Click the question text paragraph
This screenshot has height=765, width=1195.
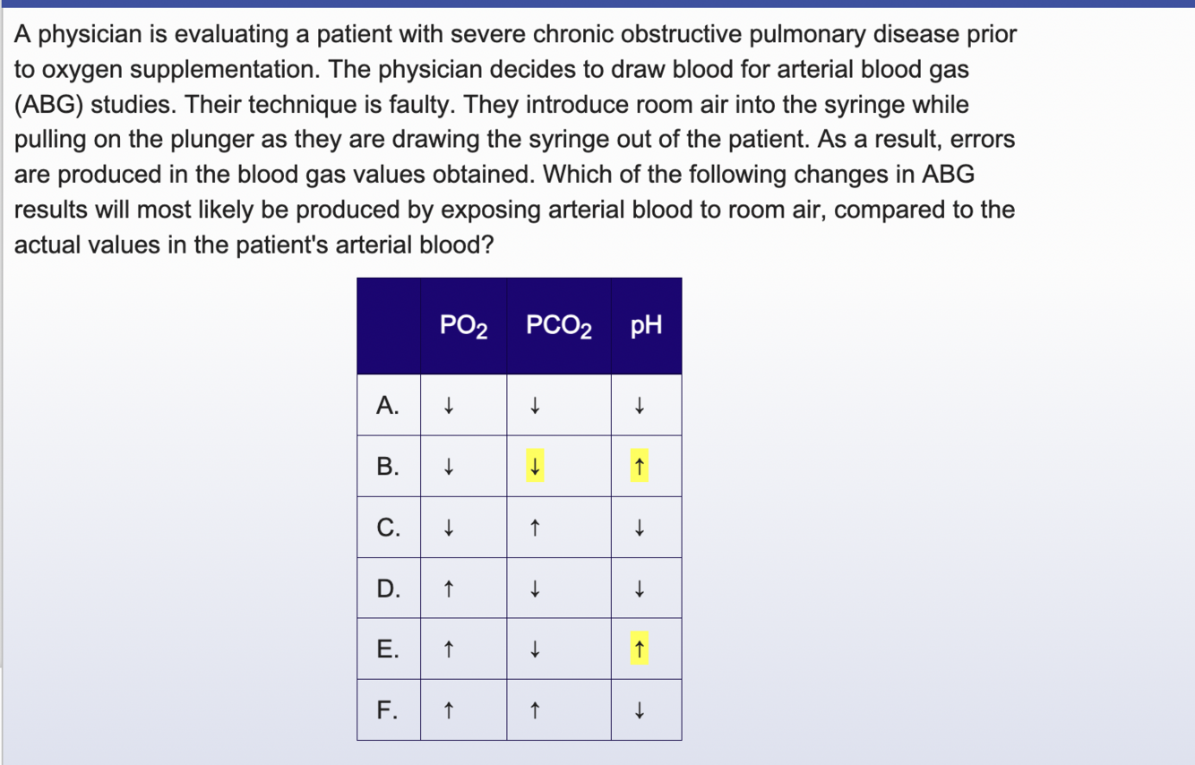tap(515, 139)
